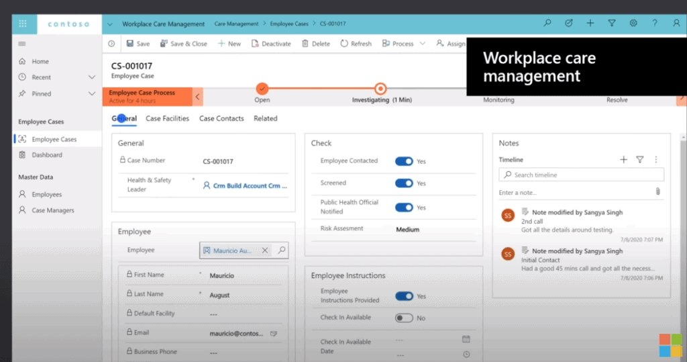687x362 pixels.
Task: Collapse process bar with left chevron
Action: click(x=198, y=97)
